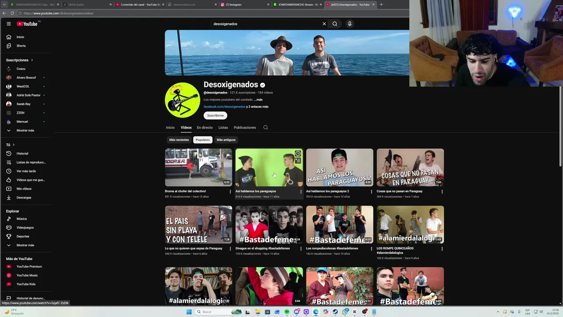Image resolution: width=563 pixels, height=317 pixels.
Task: Open YouTube Kids
Action: (26, 284)
